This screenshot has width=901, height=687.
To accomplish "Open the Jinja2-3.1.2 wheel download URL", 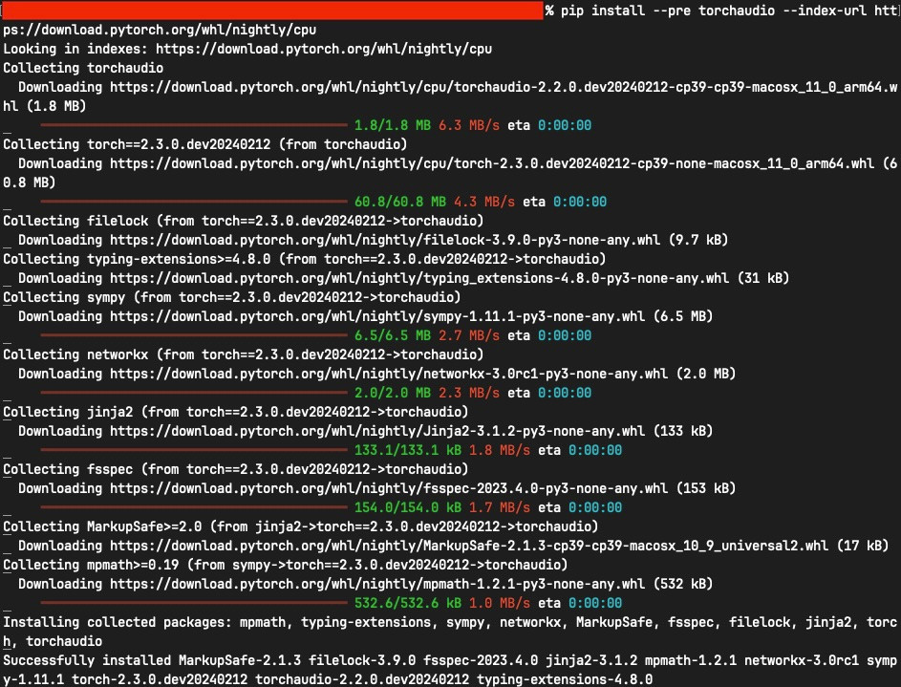I will coord(377,431).
